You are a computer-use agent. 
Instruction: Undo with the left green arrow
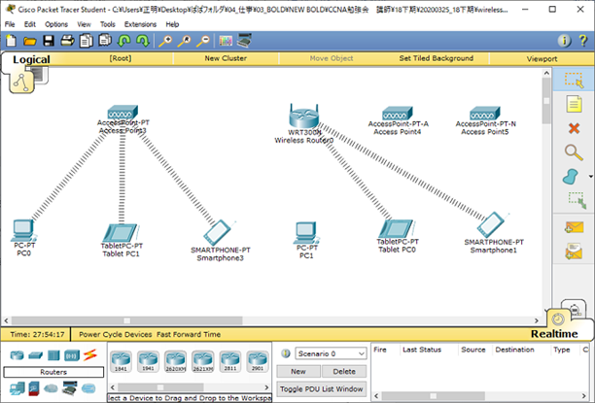124,41
